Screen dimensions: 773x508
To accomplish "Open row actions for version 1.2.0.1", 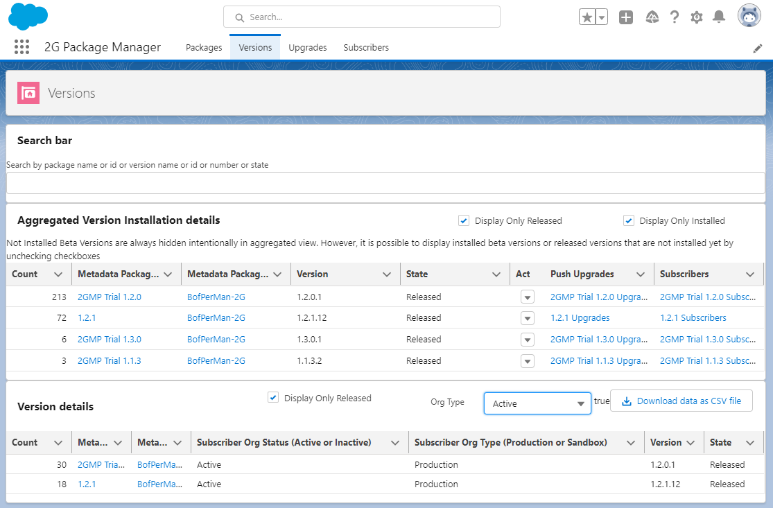I will [528, 297].
